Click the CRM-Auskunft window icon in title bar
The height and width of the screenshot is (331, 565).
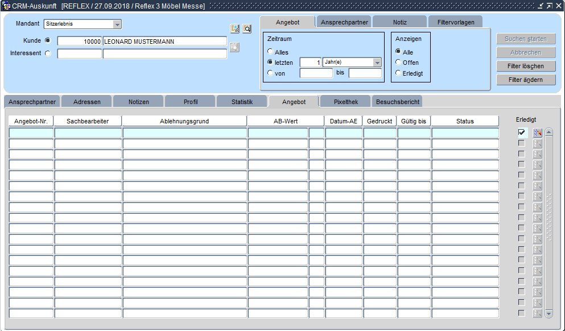pyautogui.click(x=6, y=6)
